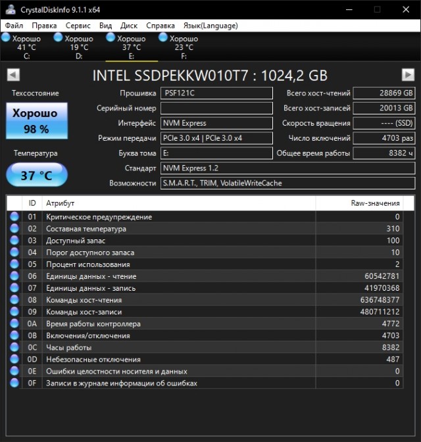The image size is (421, 442).
Task: Click status orb for Команды хост-чтения row
Action: click(x=14, y=299)
